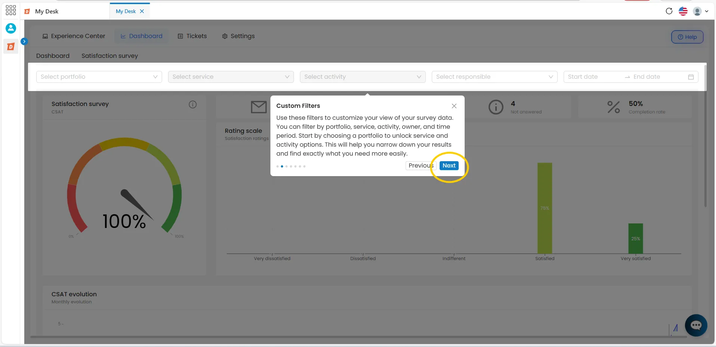
Task: Open the Experience Center tab
Action: (74, 36)
